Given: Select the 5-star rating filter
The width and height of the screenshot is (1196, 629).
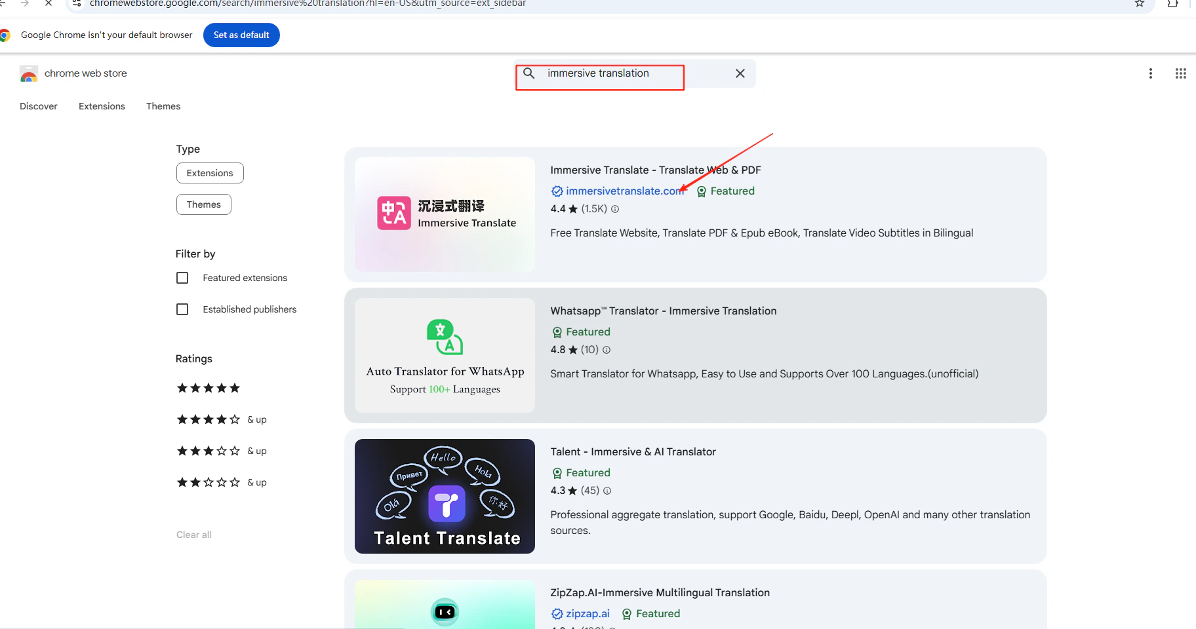Looking at the screenshot, I should [209, 387].
